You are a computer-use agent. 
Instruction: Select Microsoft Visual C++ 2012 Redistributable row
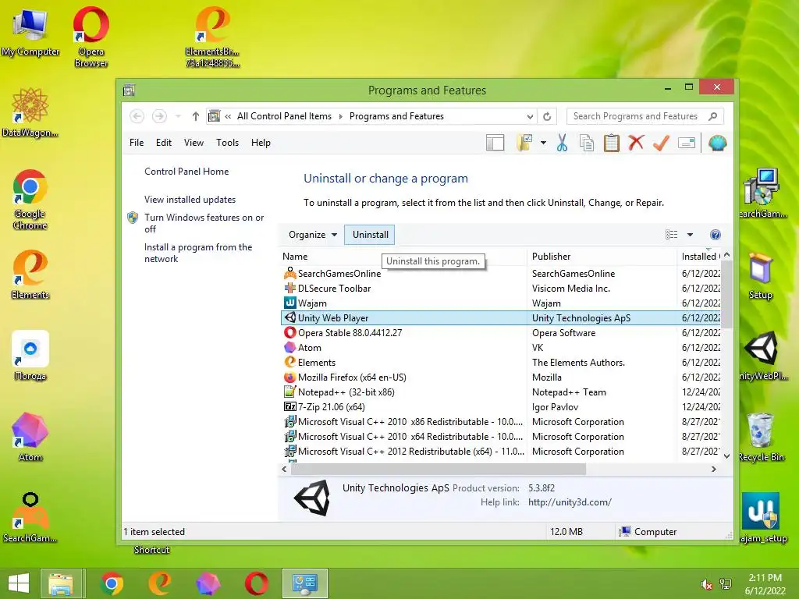501,452
